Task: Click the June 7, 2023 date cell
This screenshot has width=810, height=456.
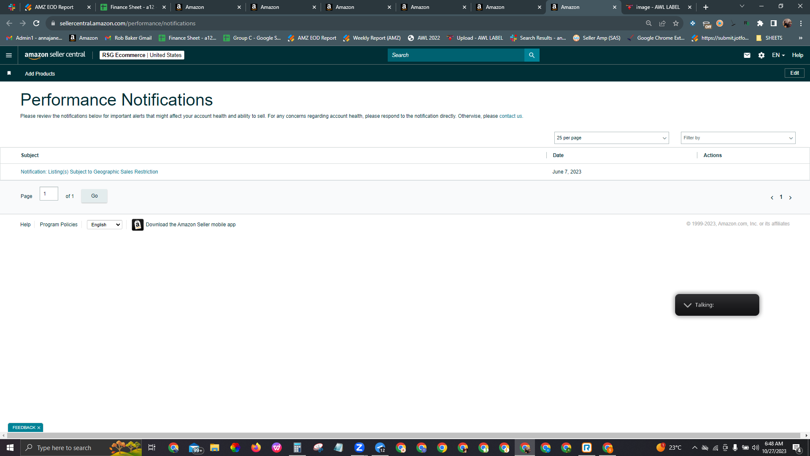Action: tap(567, 172)
